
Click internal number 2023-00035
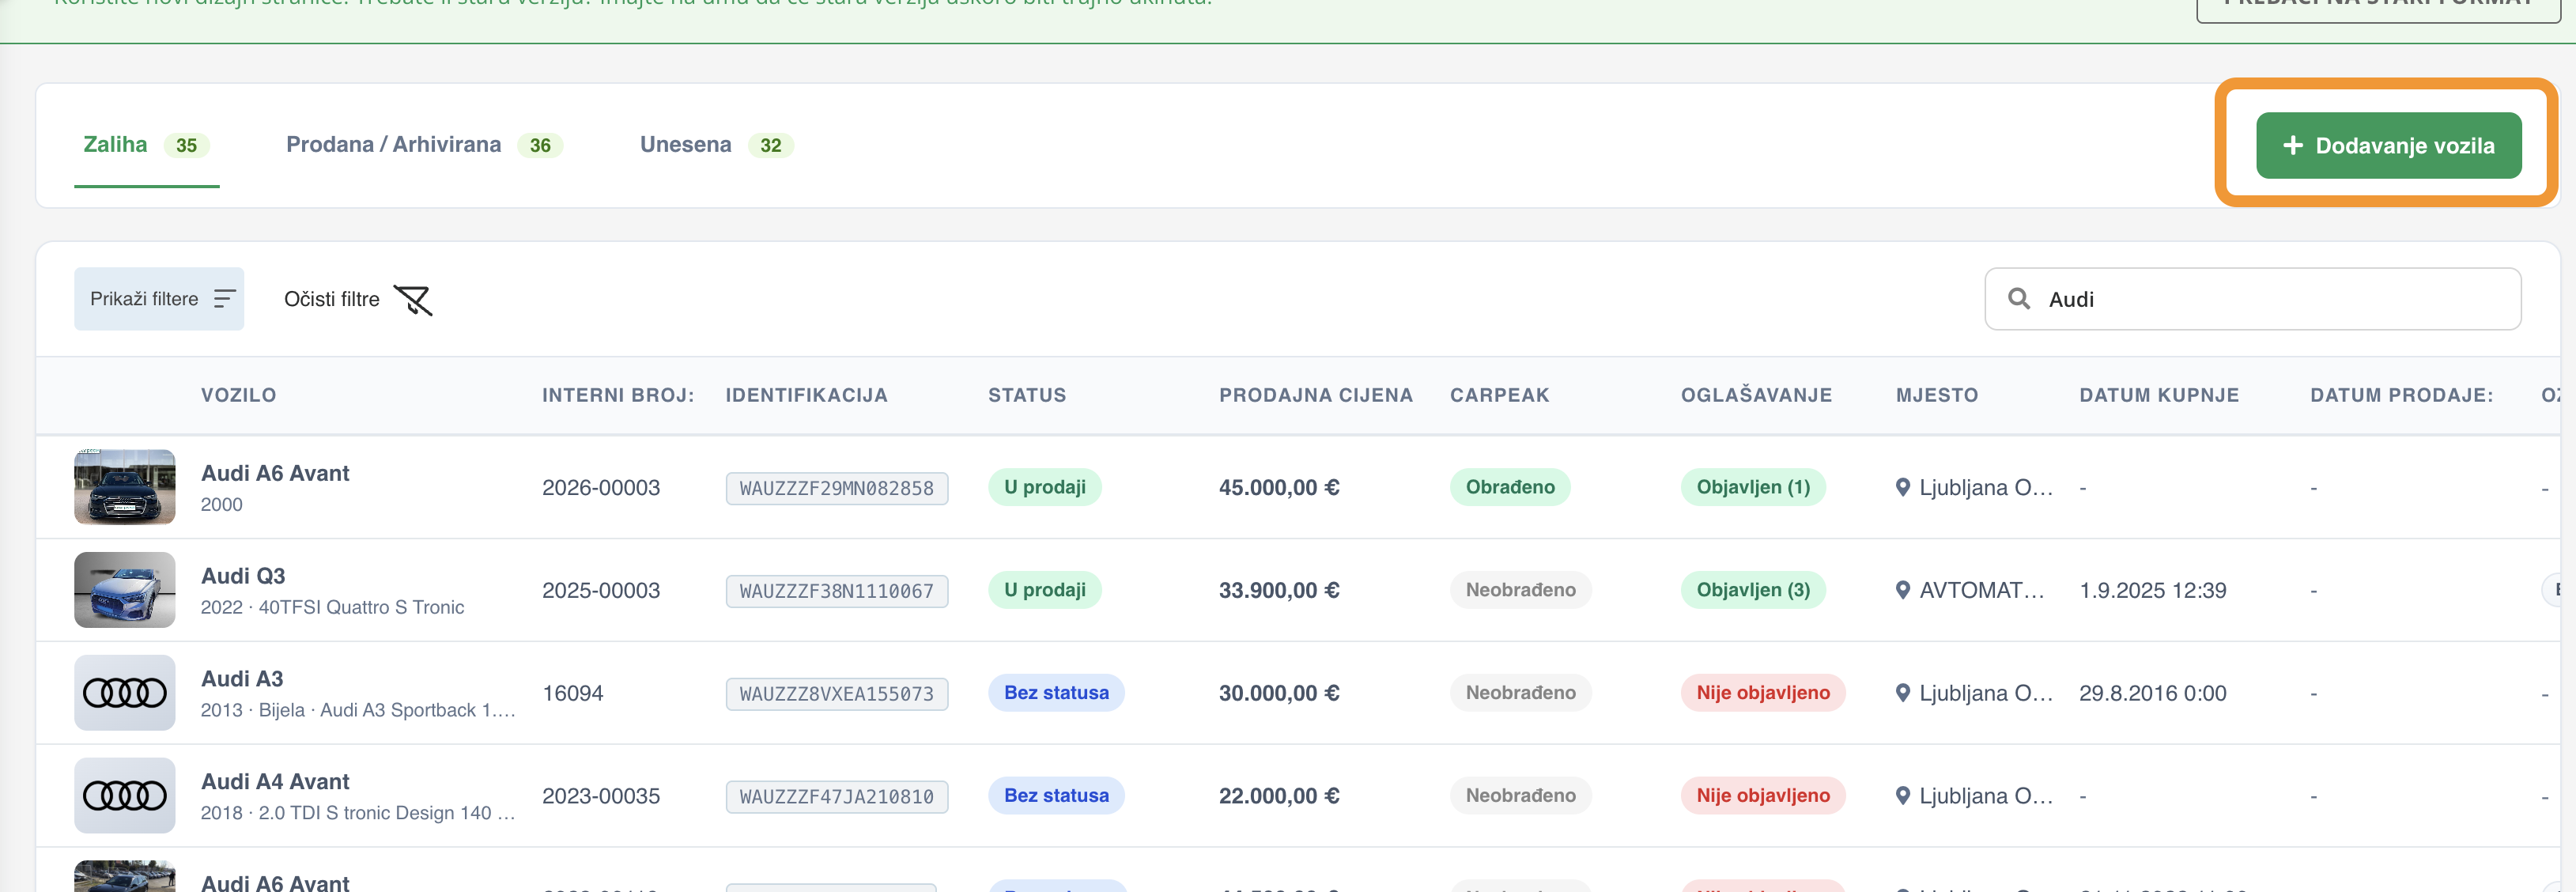point(601,796)
